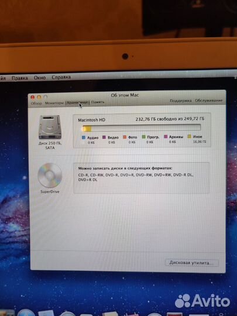Screen dimensions: 237x316
Task: Click the yellow Иное legend swatch
Action: tap(189, 136)
